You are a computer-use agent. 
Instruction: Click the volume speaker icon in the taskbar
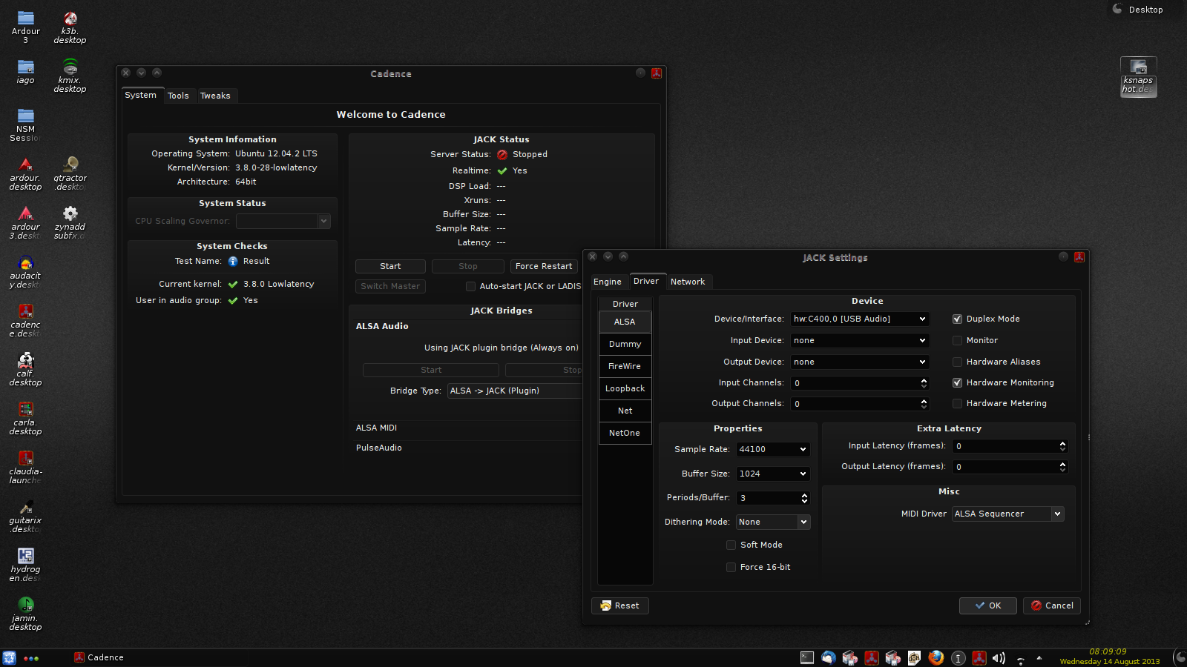click(999, 658)
